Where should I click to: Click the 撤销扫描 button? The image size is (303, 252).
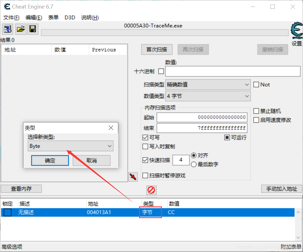272,50
